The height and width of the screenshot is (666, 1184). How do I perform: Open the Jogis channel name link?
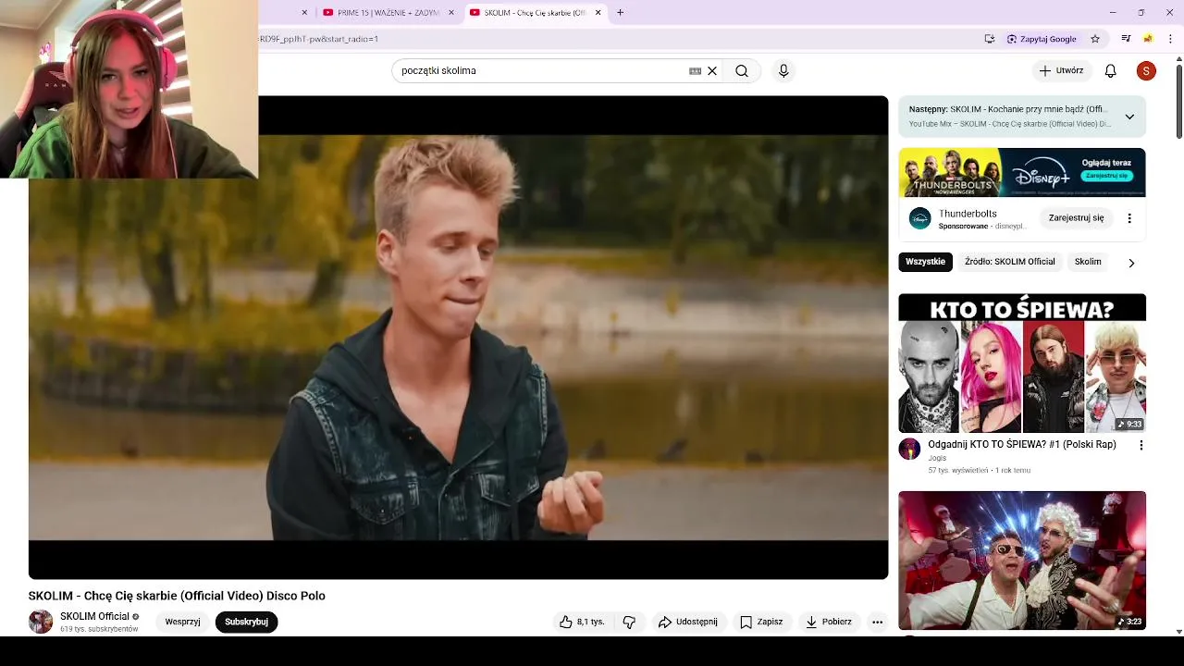click(937, 458)
